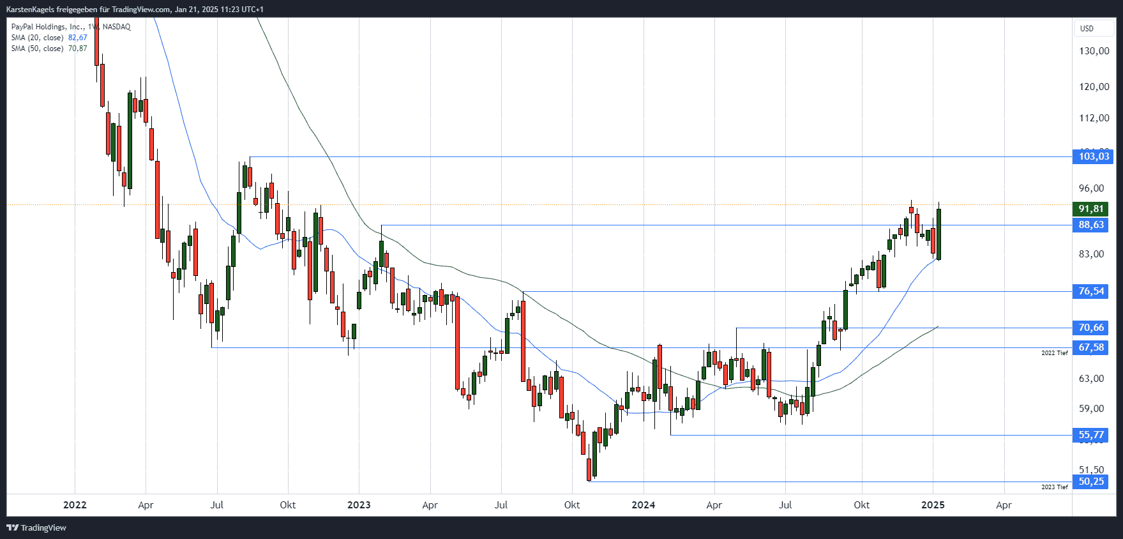Select the 55,77 price level label
The height and width of the screenshot is (539, 1123).
point(1090,435)
